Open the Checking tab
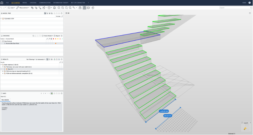The image size is (253, 135). click(33, 3)
